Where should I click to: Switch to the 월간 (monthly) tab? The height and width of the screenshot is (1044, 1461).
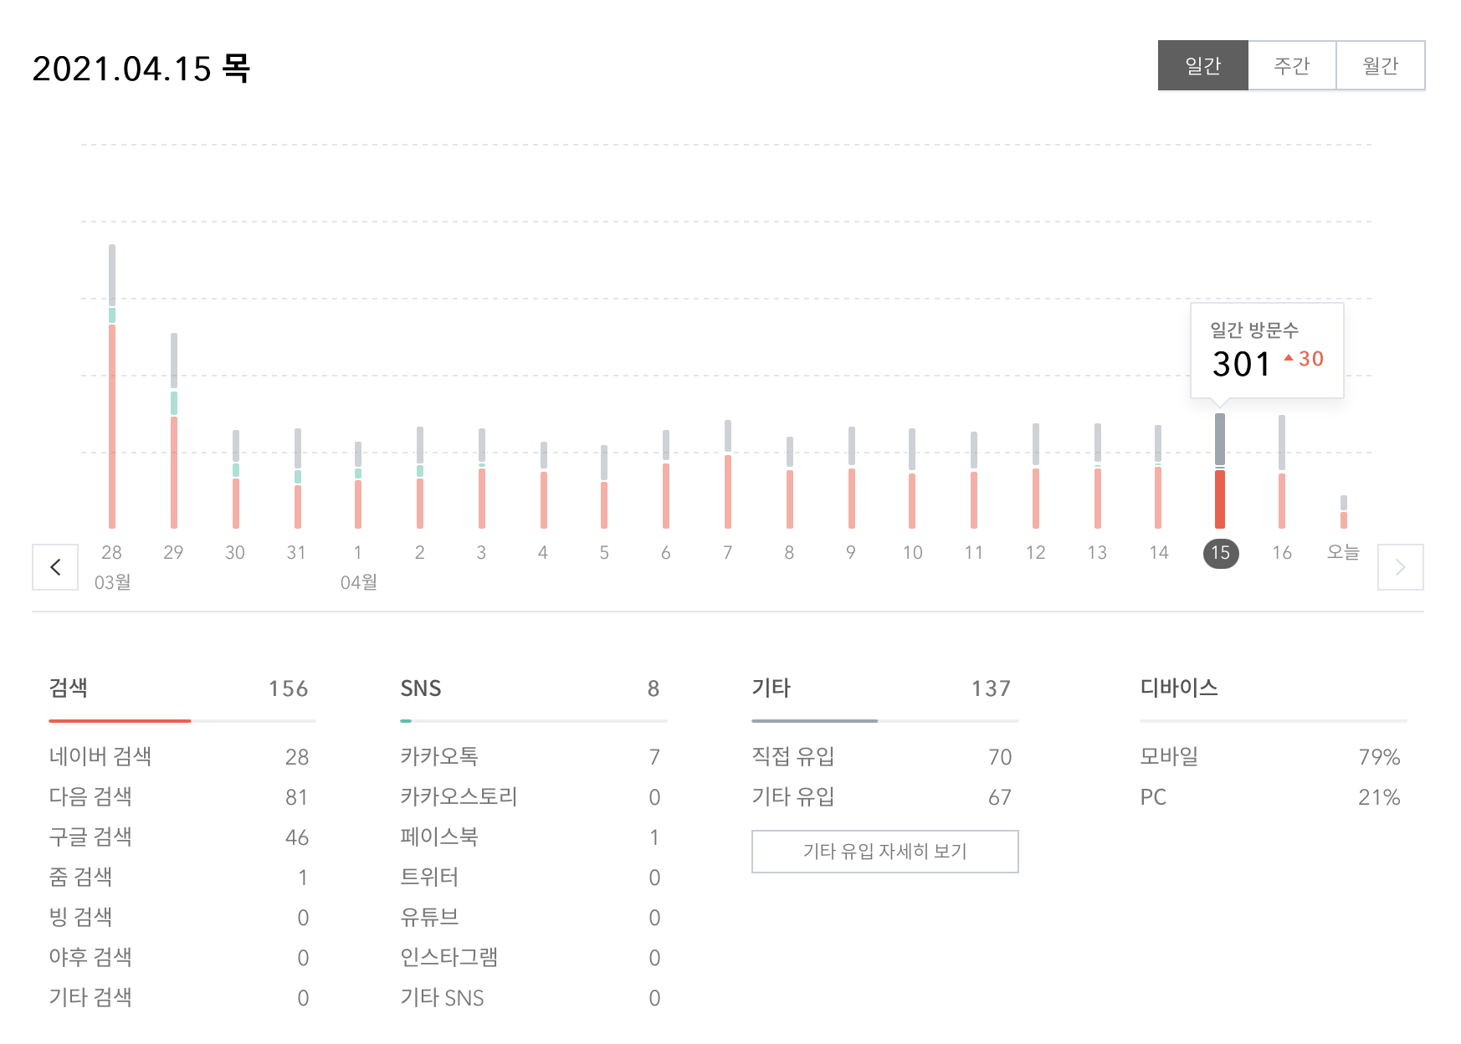1381,65
